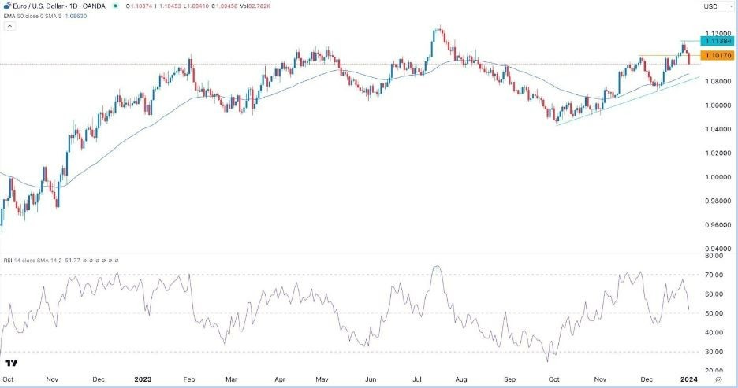Click the 2024 label on time axis

pos(690,379)
